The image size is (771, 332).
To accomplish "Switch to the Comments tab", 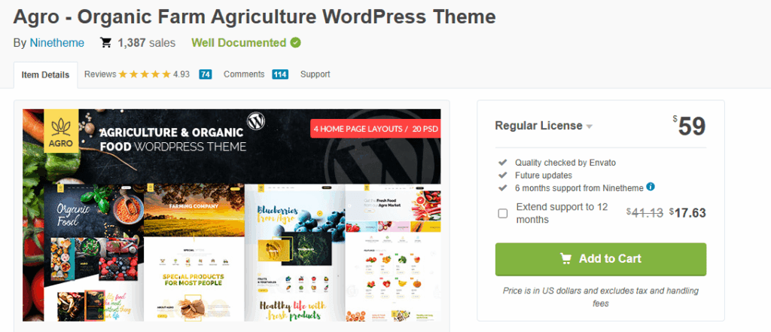I will coord(244,75).
